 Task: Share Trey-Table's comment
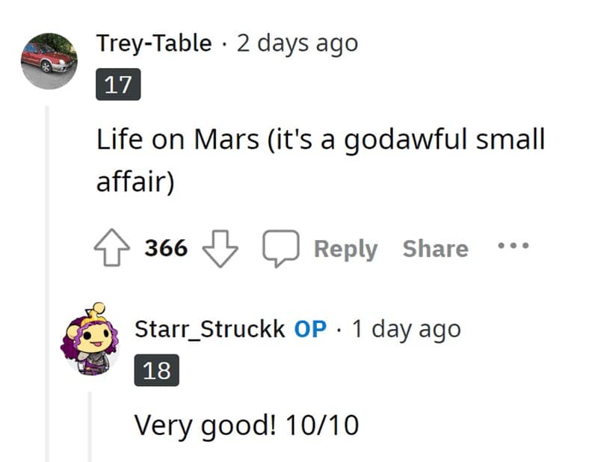435,249
